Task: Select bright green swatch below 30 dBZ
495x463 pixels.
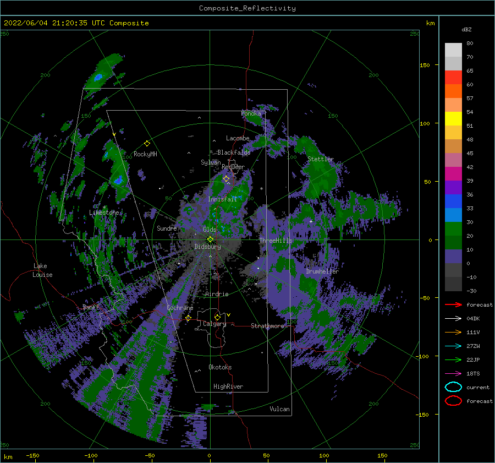Action: point(453,228)
